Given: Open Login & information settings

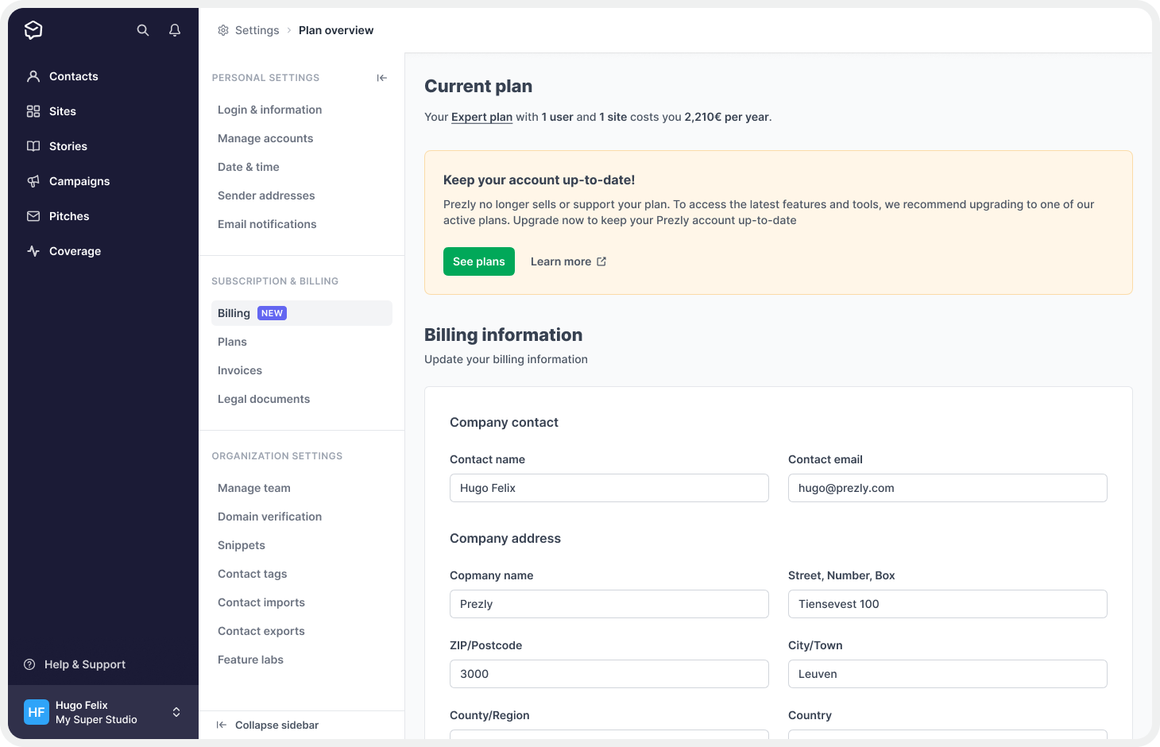Looking at the screenshot, I should pos(270,110).
